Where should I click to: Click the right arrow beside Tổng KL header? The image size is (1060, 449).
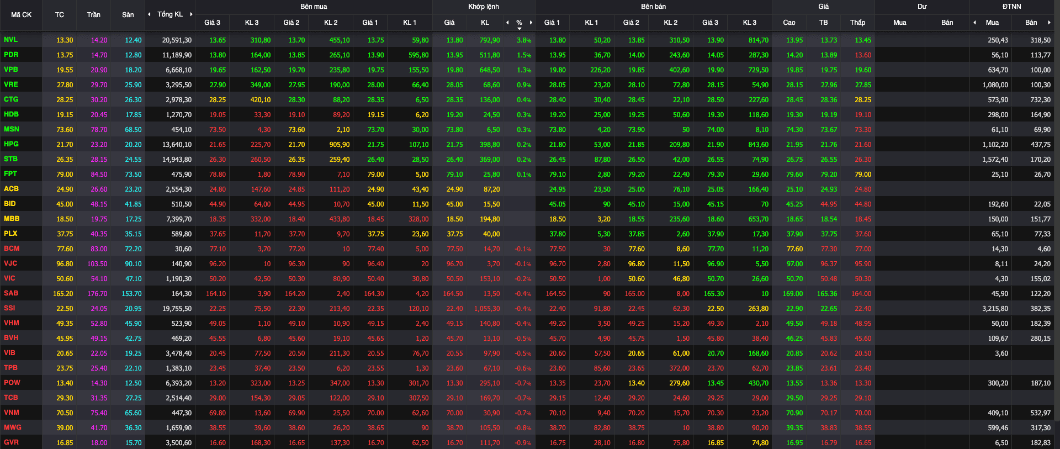pos(191,14)
